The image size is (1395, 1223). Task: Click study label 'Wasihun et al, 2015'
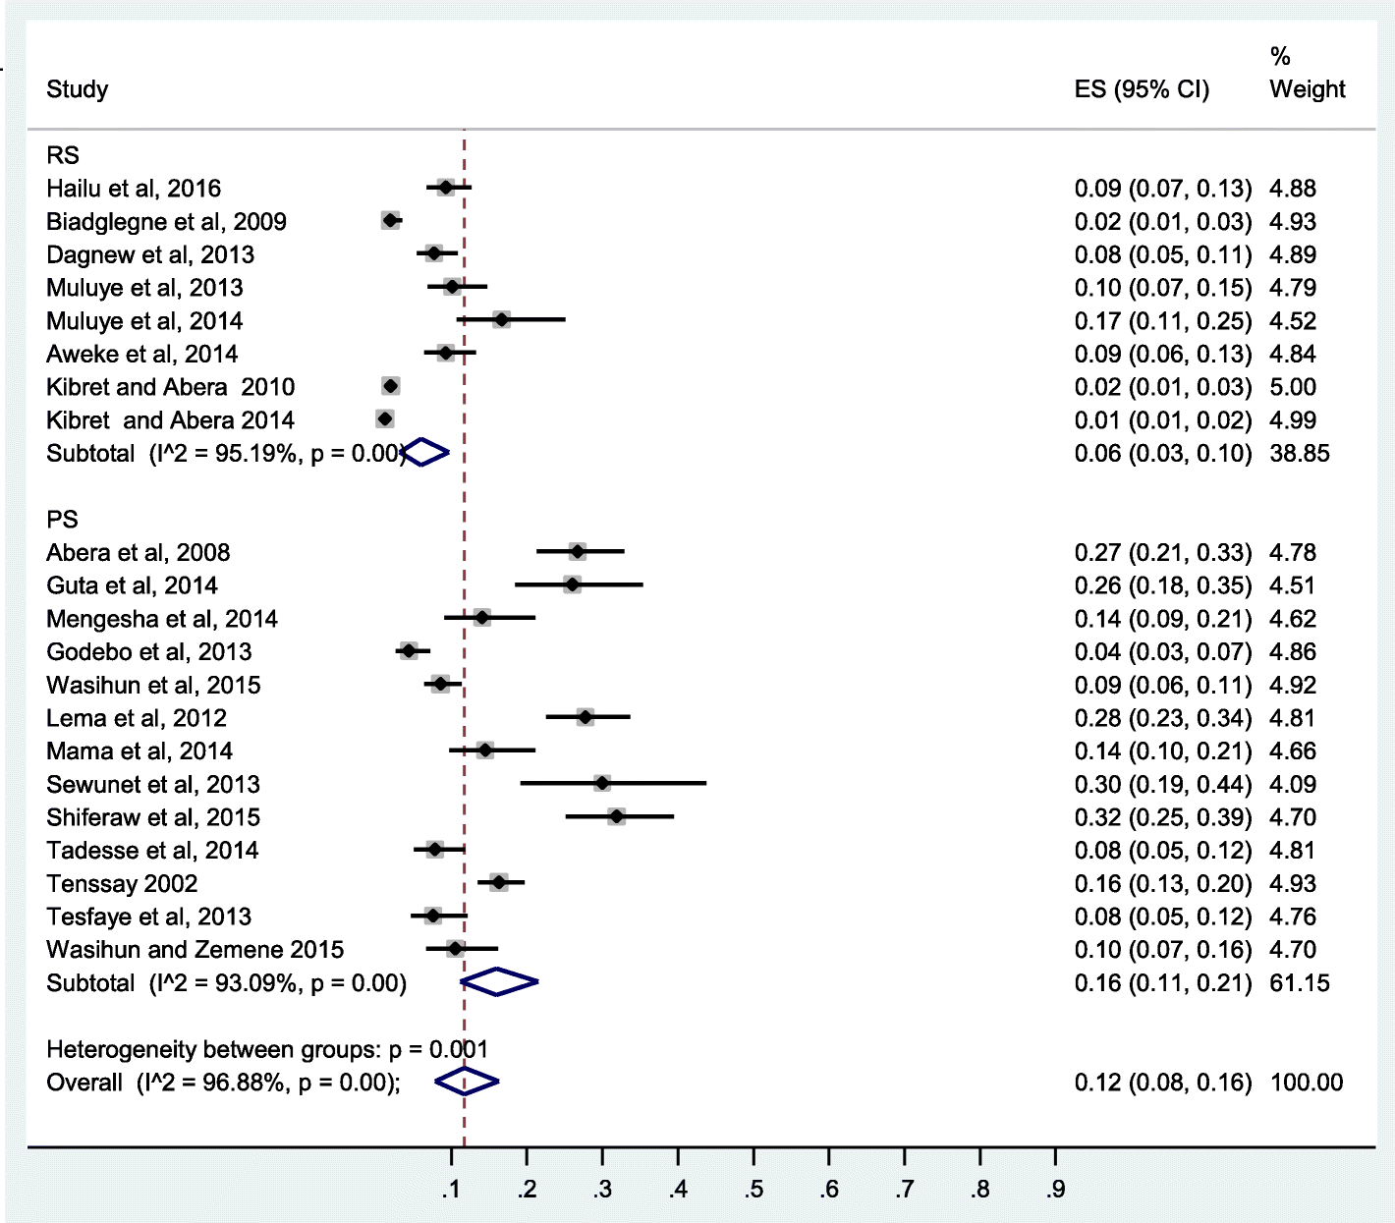point(153,686)
